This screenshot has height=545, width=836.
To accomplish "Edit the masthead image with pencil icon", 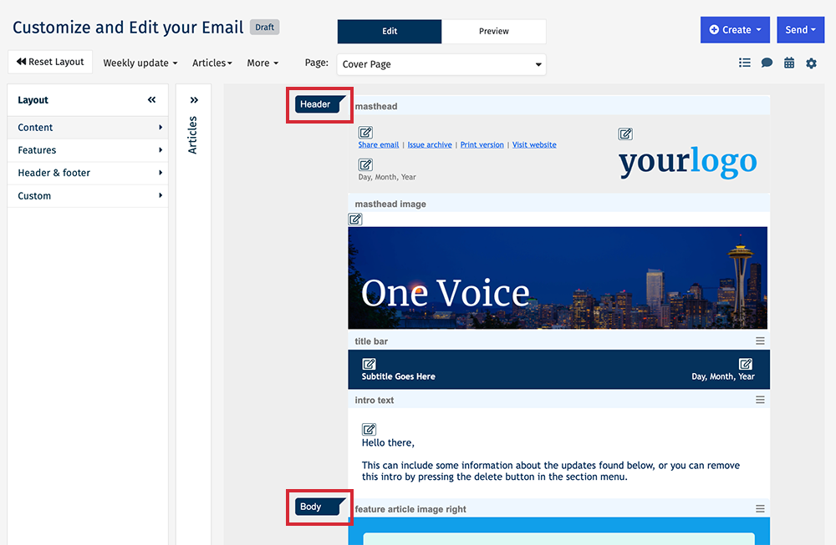I will 355,219.
